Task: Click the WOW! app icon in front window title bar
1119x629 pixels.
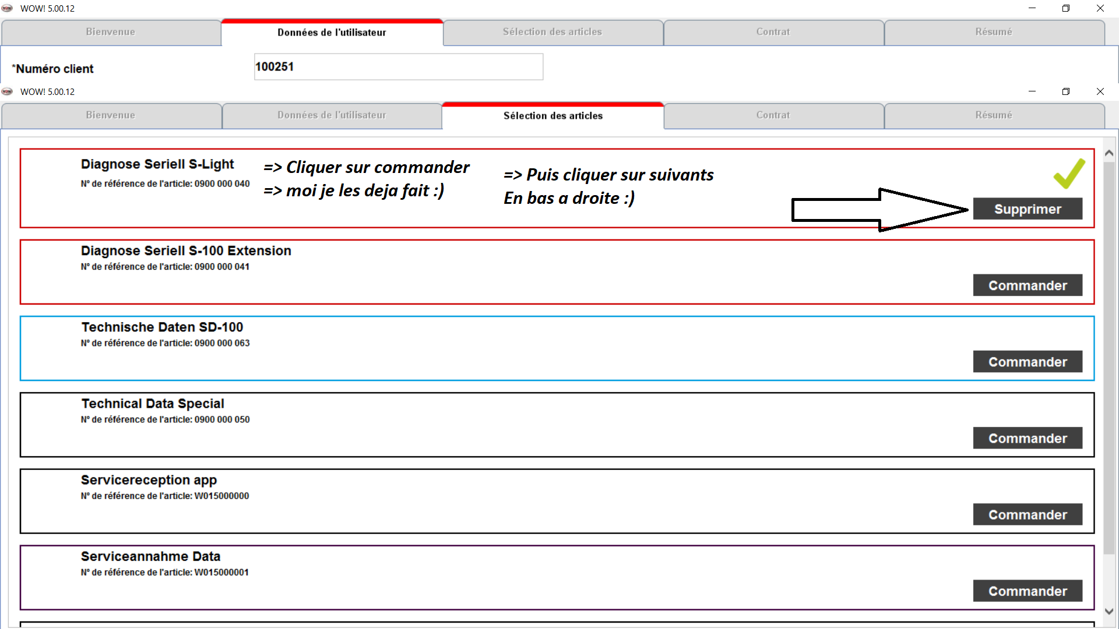Action: click(x=7, y=91)
